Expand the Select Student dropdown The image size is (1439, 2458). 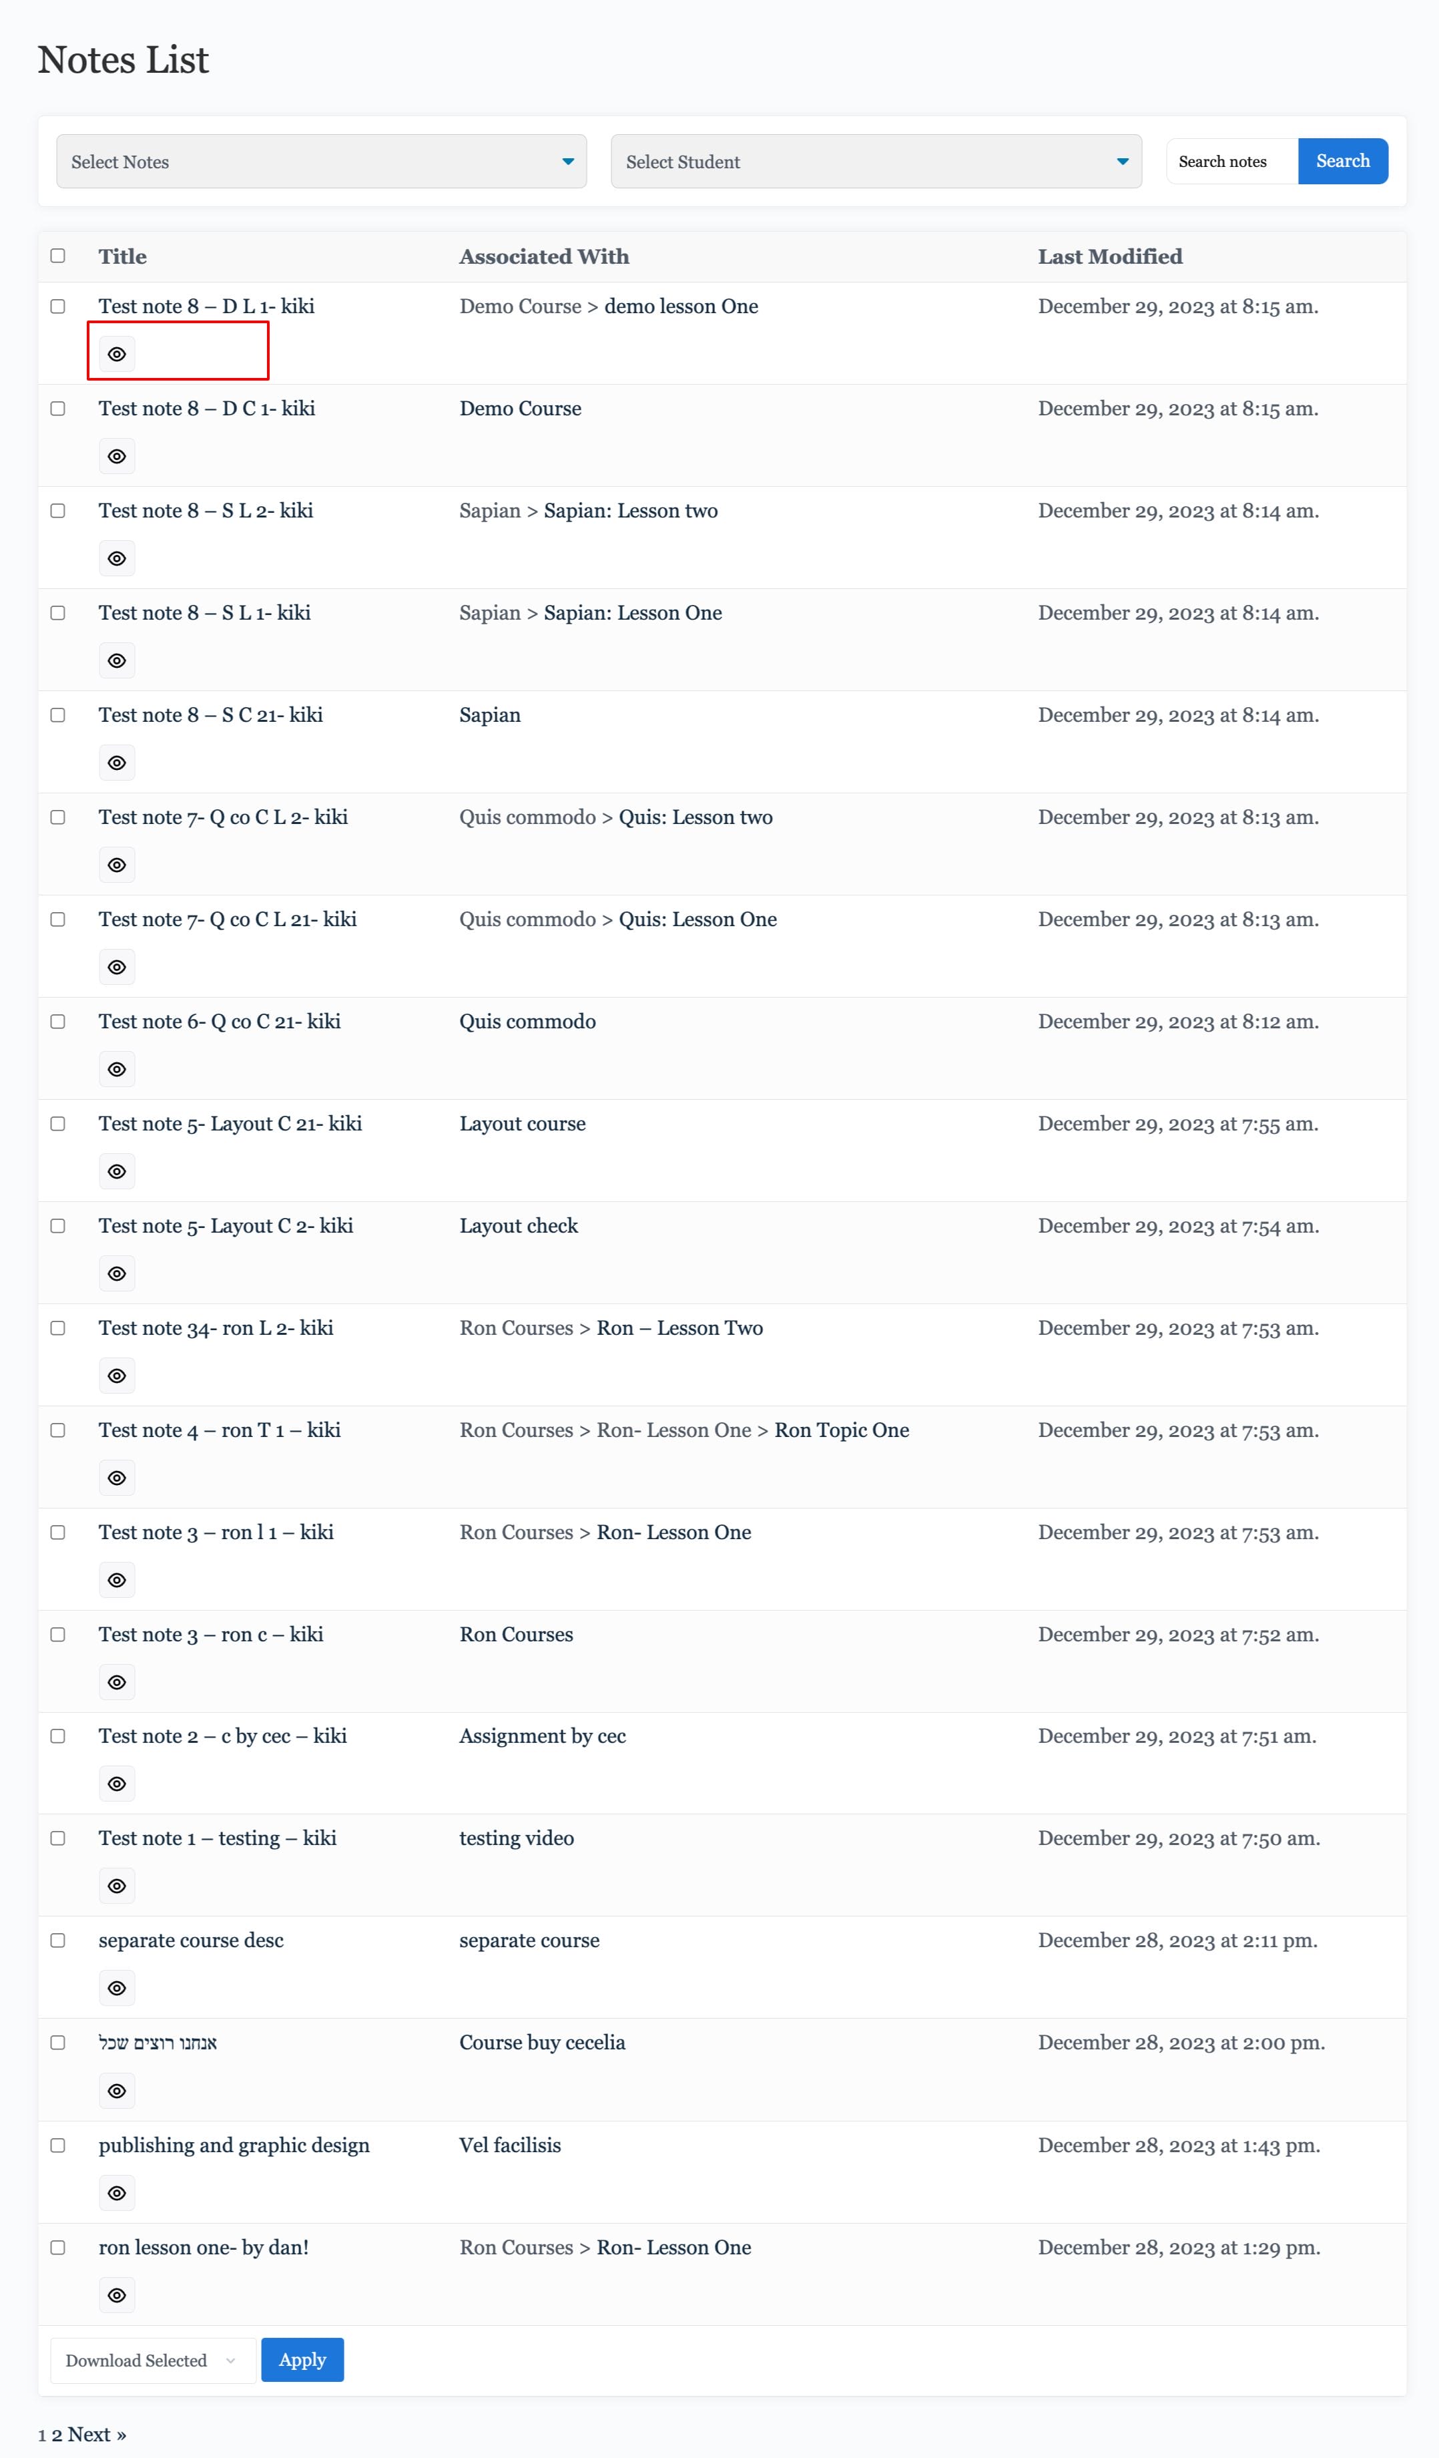coord(876,162)
